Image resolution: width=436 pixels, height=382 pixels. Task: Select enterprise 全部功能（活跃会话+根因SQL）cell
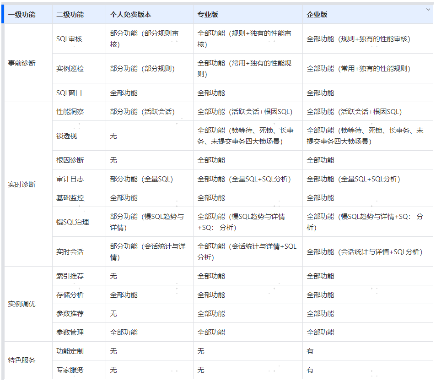click(367, 112)
